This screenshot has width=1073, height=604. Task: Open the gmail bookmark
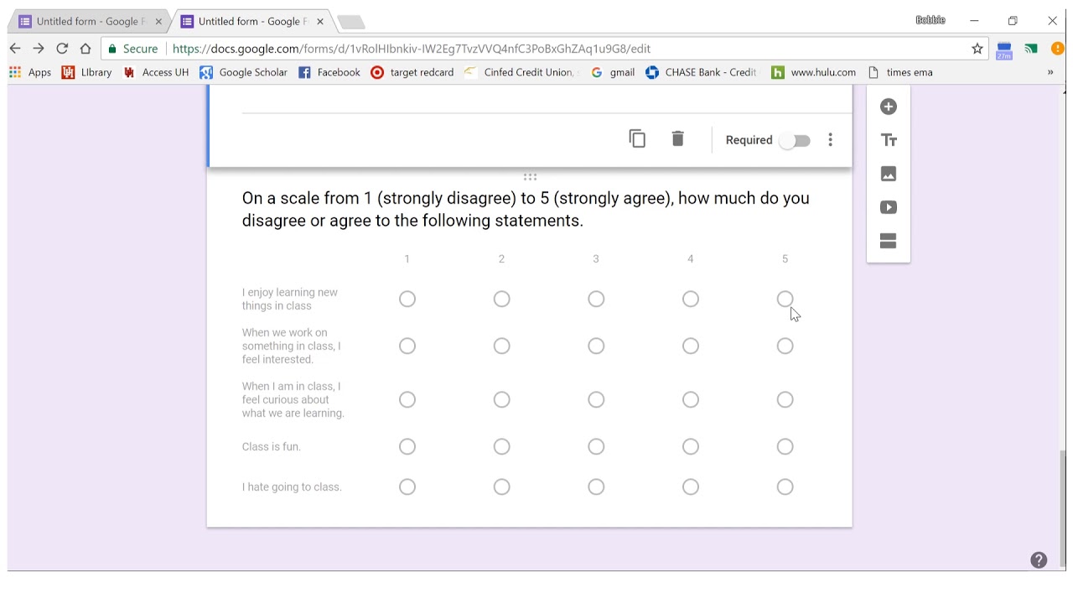point(613,72)
